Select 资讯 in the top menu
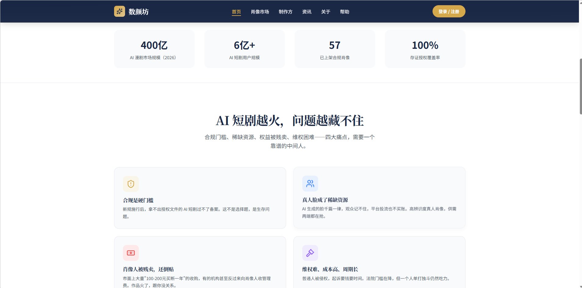This screenshot has height=288, width=582. point(307,12)
